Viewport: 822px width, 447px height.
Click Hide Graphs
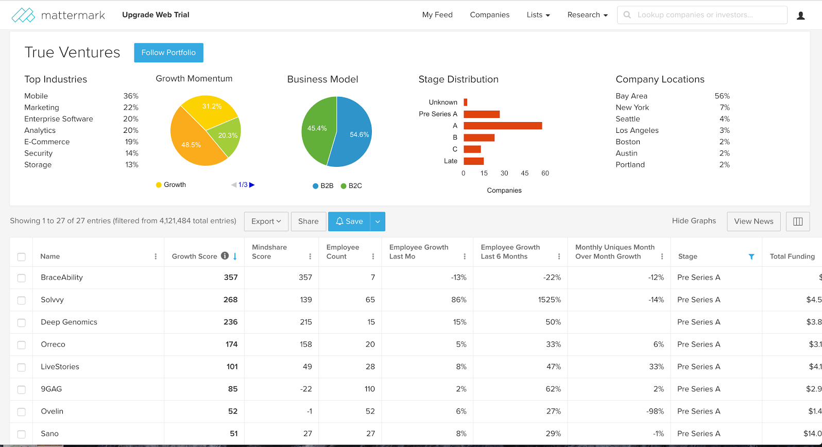[x=694, y=221]
